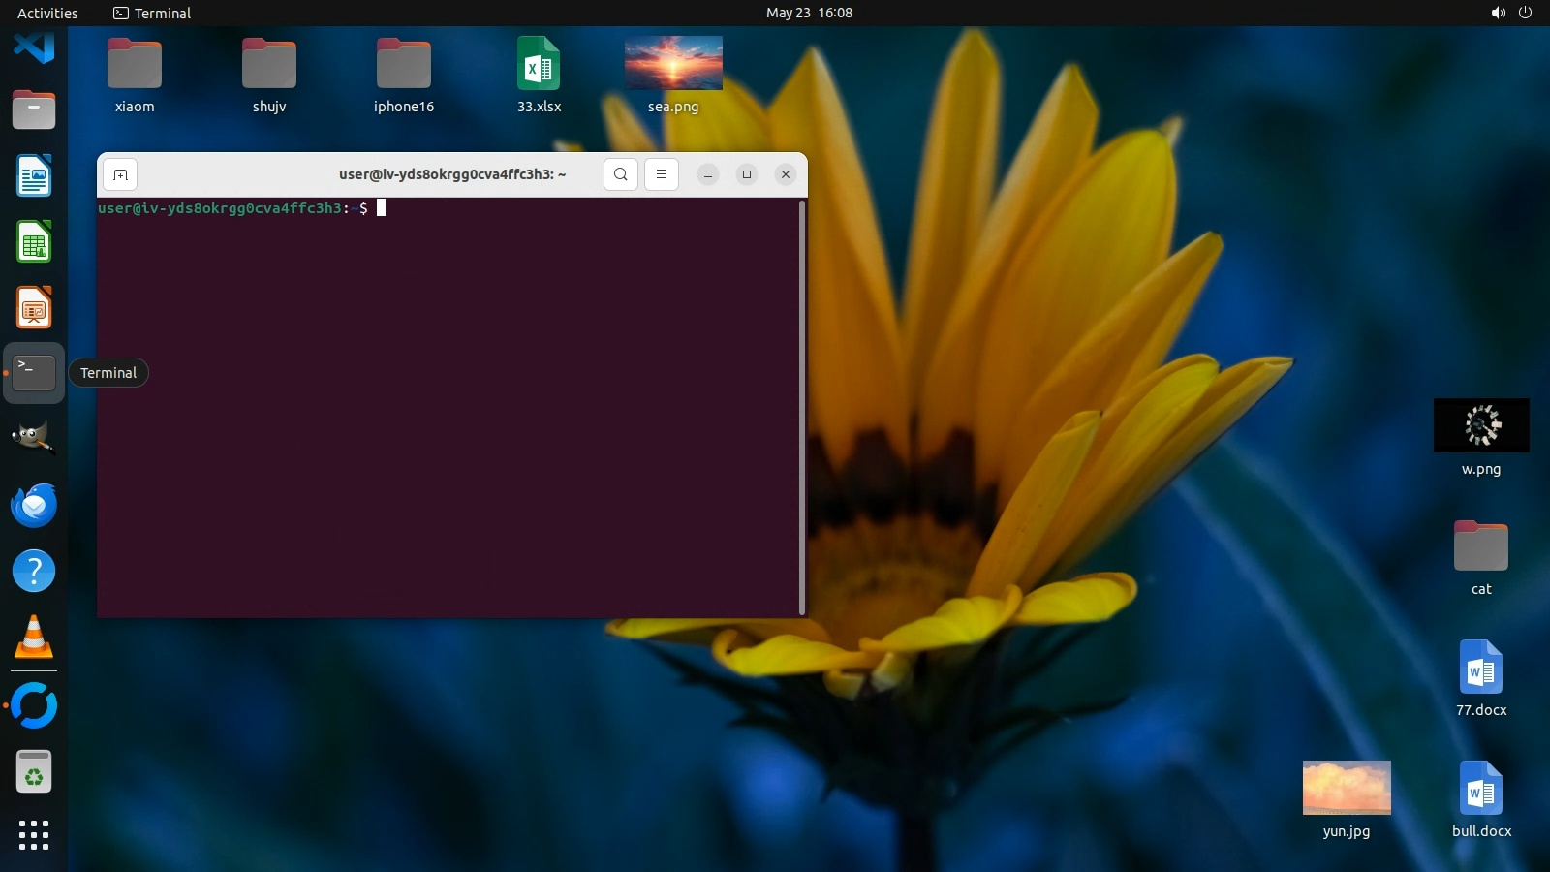Open Terminal app menu in top bar
This screenshot has width=1550, height=872.
pos(152,13)
